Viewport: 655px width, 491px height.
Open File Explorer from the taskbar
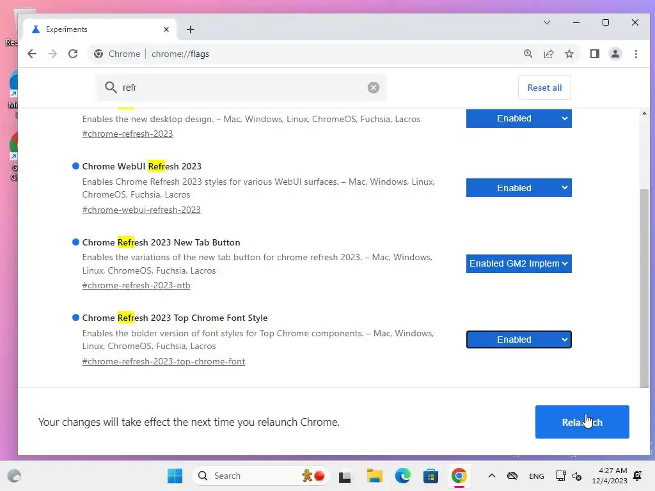[x=374, y=476]
